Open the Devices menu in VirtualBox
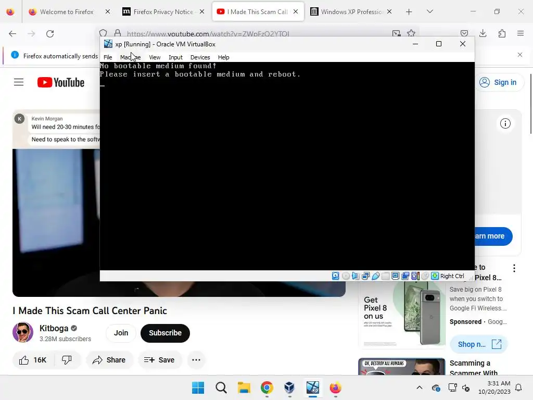533x400 pixels. [200, 57]
